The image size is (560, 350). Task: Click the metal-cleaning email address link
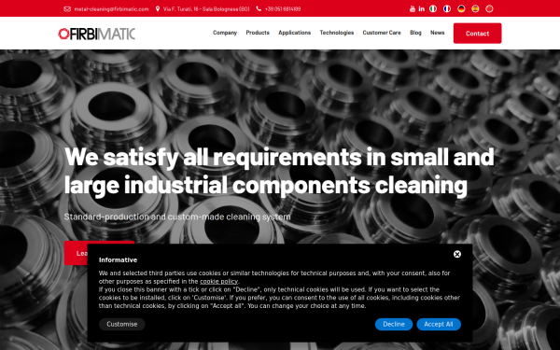[x=111, y=9]
